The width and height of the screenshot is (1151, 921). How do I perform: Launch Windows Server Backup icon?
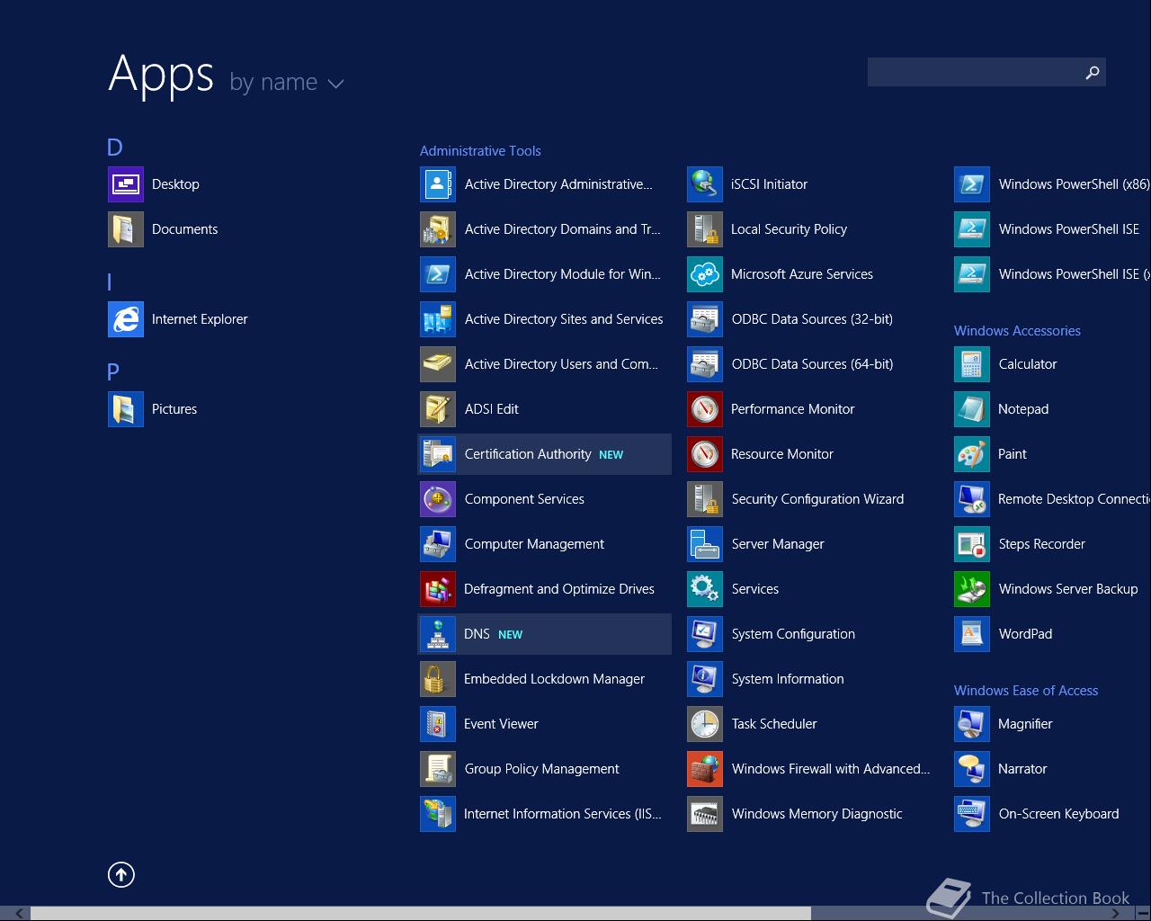pos(972,589)
